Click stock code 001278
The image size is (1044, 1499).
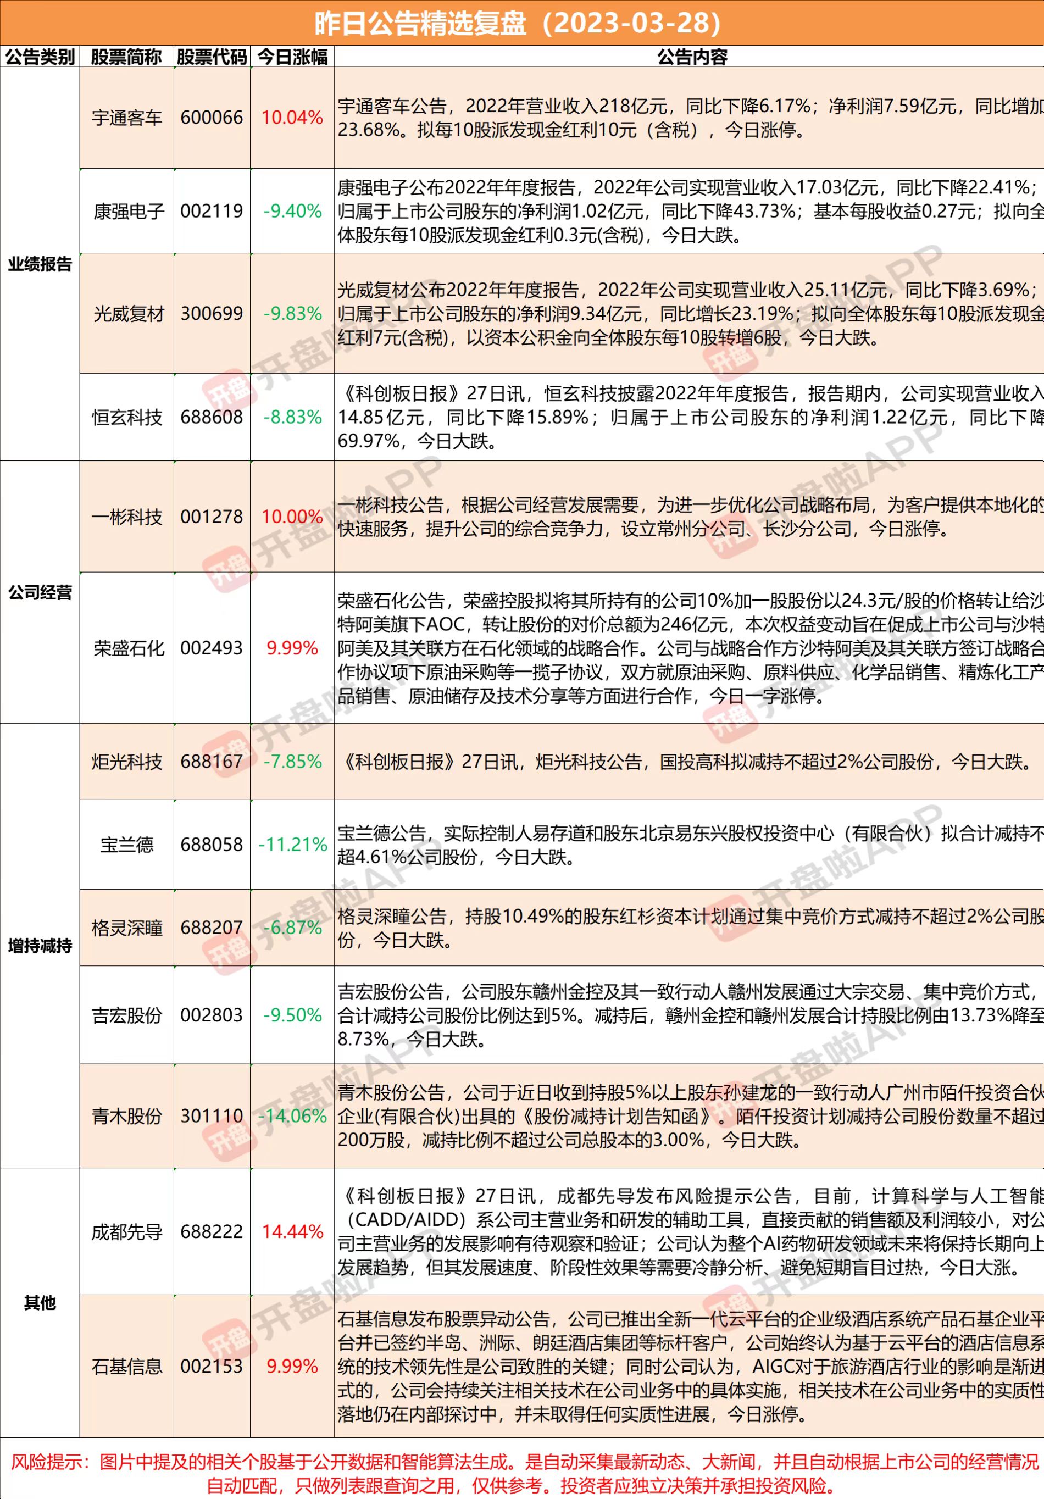pyautogui.click(x=212, y=517)
